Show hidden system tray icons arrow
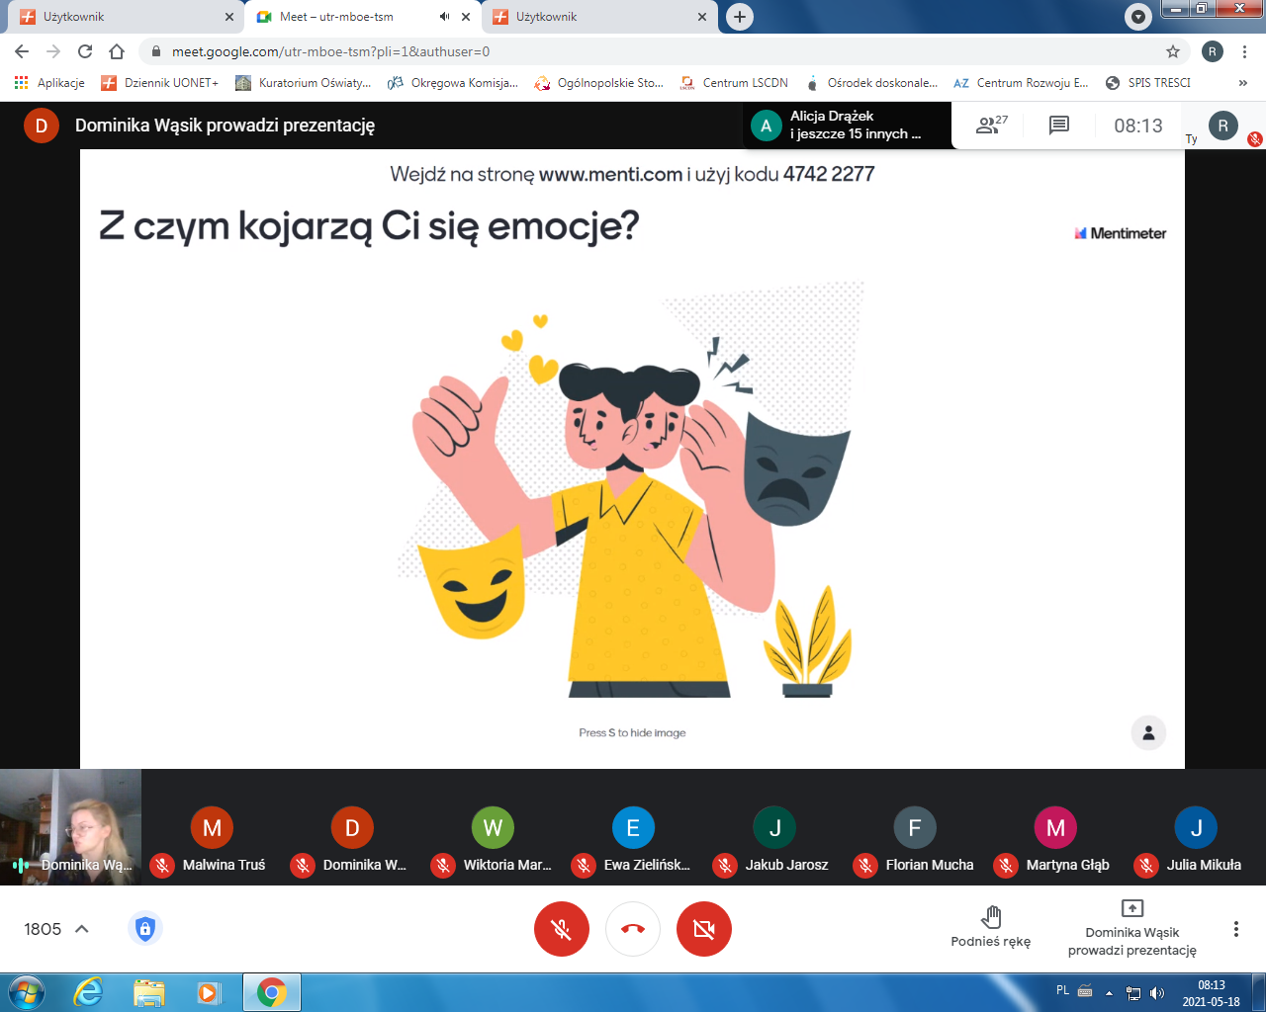The width and height of the screenshot is (1266, 1012). [1109, 992]
